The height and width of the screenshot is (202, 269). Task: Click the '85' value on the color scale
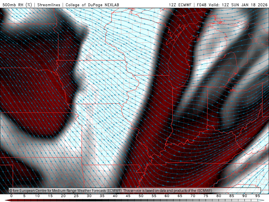coord(232,196)
